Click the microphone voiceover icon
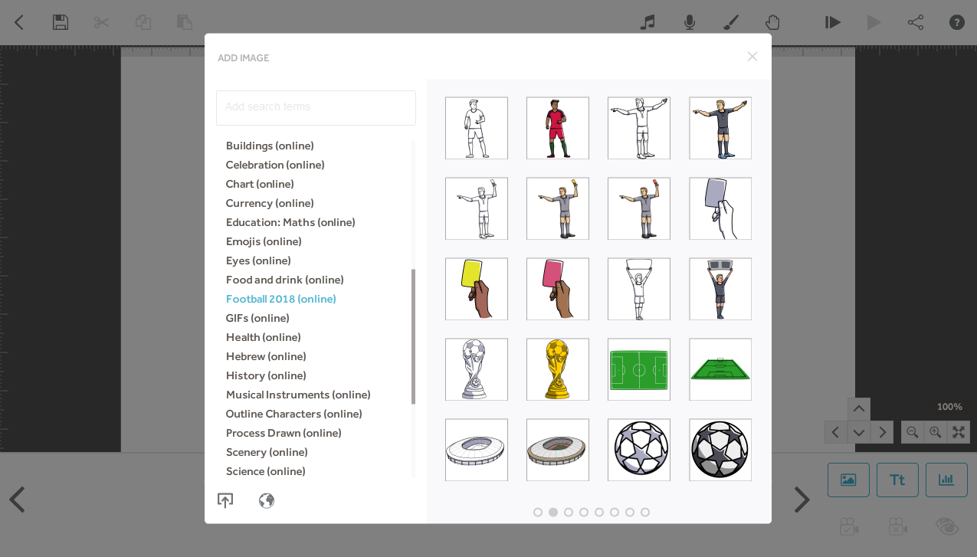977x557 pixels. pos(690,22)
